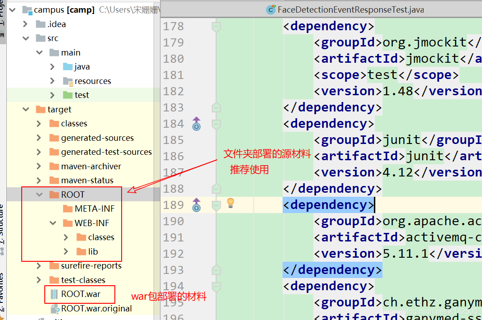Select the target classes folder row
This screenshot has width=482, height=320.
83,123
